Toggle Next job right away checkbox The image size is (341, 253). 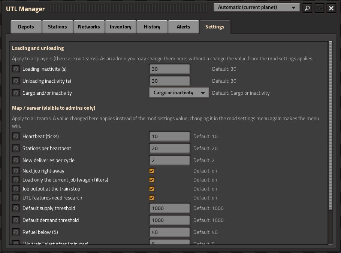point(152,171)
